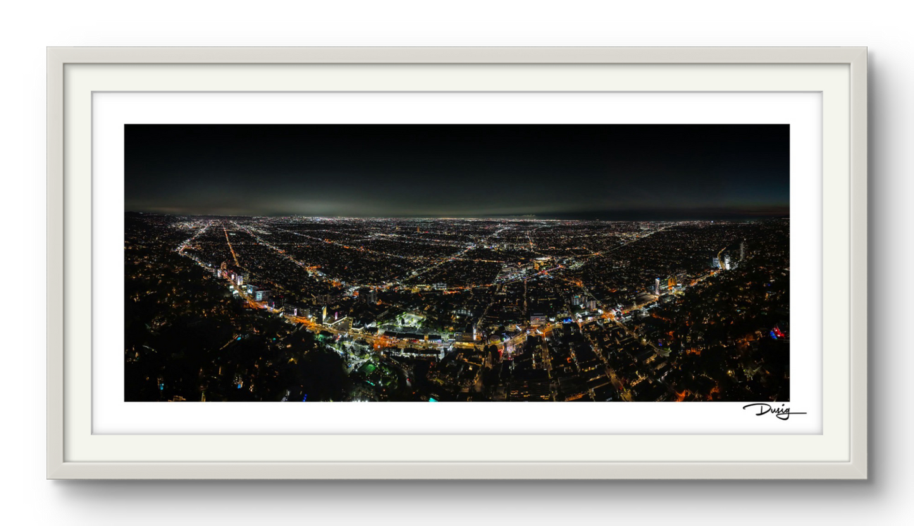This screenshot has height=526, width=914.
Task: Click the white mat left of photo
Action: (x=108, y=262)
